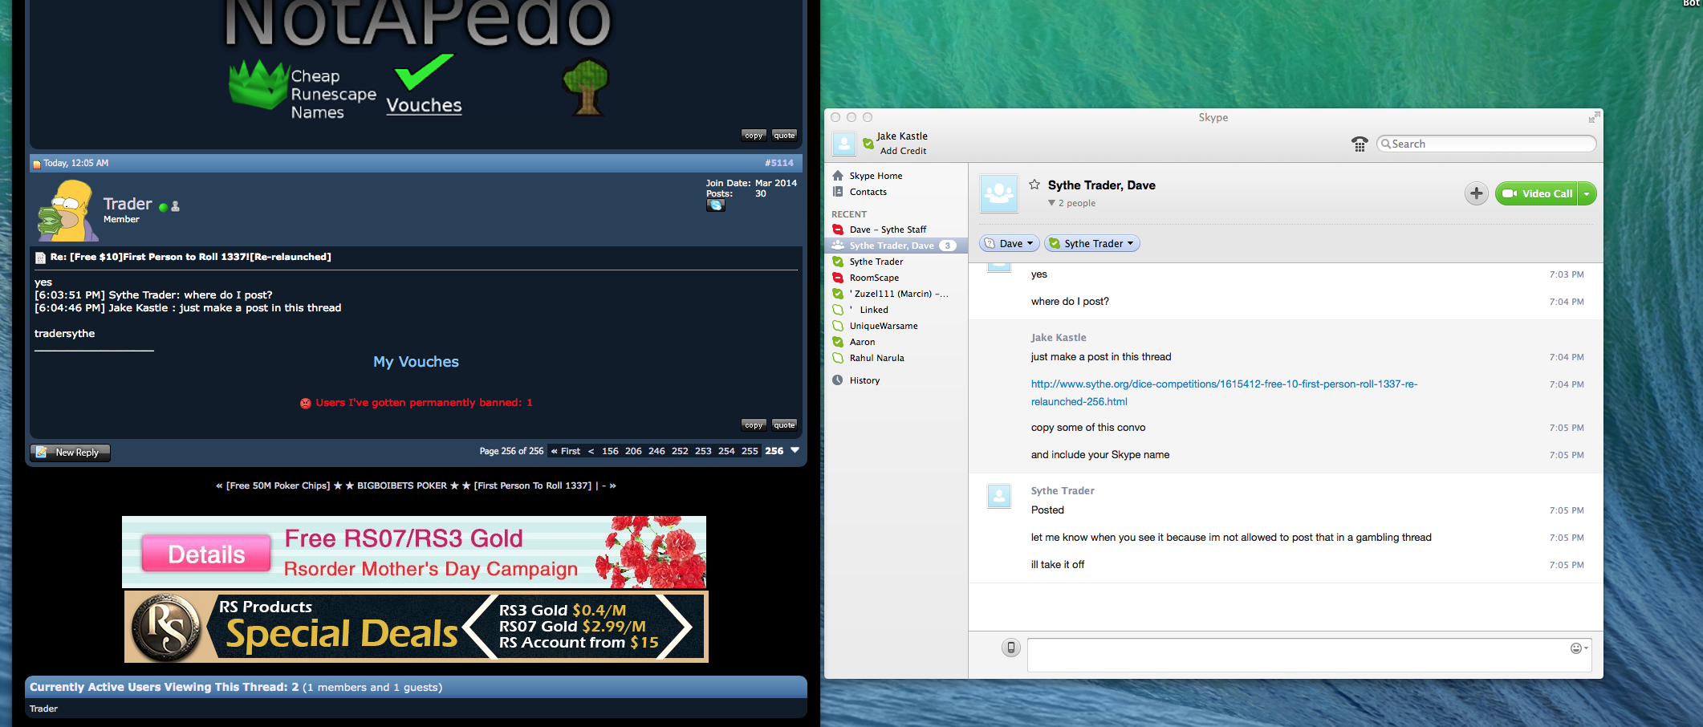Click quote on Trader's post #5114

click(x=784, y=425)
